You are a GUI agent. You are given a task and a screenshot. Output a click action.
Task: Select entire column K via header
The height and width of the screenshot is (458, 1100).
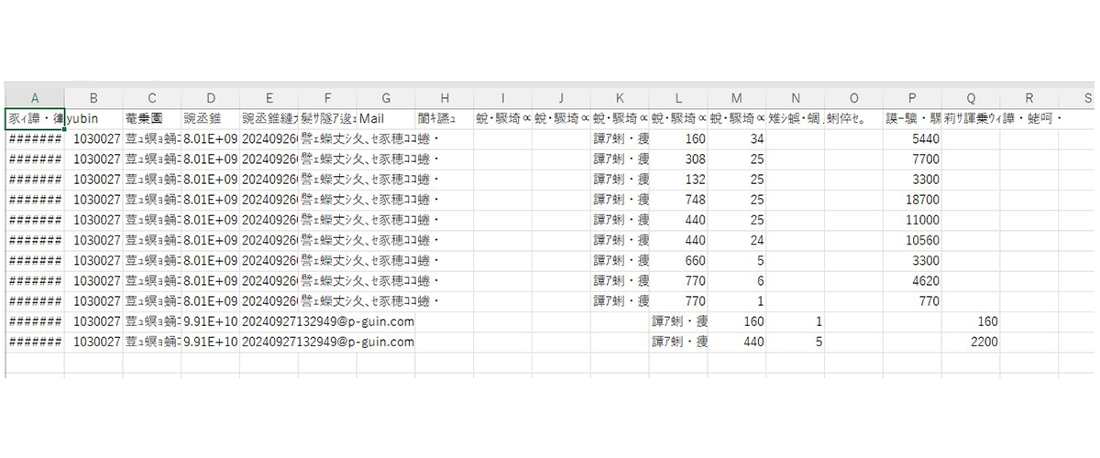tap(620, 98)
